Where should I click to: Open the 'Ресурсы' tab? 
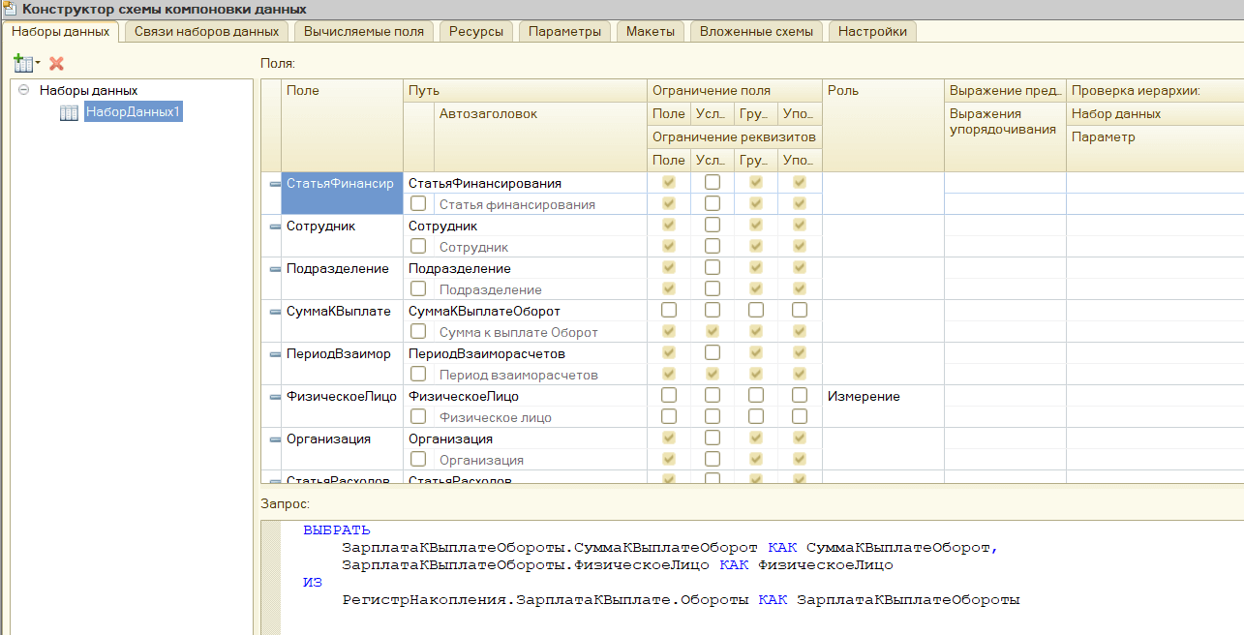pyautogui.click(x=475, y=31)
